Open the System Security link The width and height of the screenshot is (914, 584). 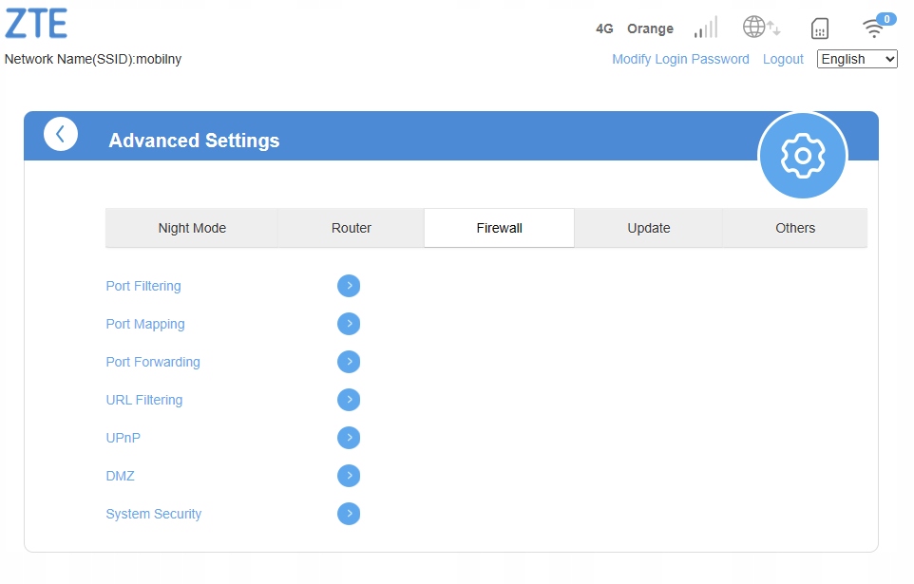tap(153, 514)
